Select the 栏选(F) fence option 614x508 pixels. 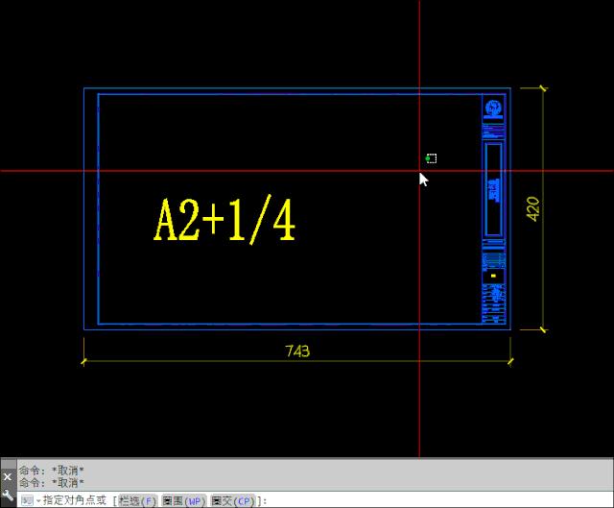point(137,501)
